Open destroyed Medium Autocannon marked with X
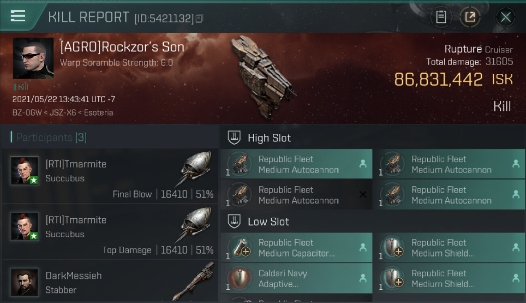The width and height of the screenshot is (526, 303). tap(296, 195)
